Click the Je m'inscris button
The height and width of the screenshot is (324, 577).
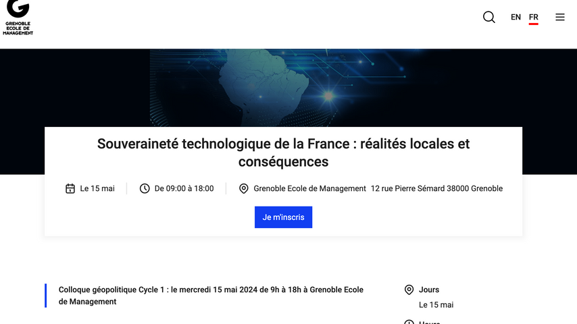(x=283, y=217)
